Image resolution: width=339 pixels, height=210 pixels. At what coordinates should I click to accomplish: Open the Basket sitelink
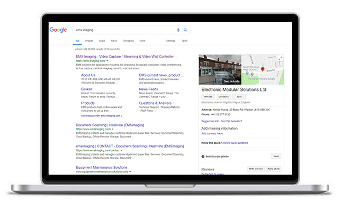coord(86,89)
